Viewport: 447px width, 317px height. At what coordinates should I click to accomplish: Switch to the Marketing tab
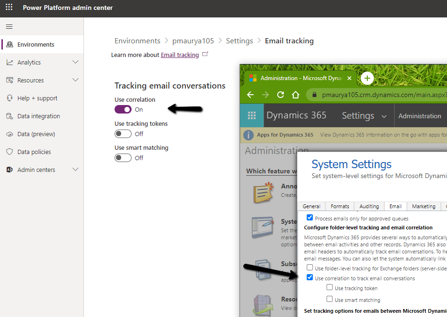pos(423,206)
